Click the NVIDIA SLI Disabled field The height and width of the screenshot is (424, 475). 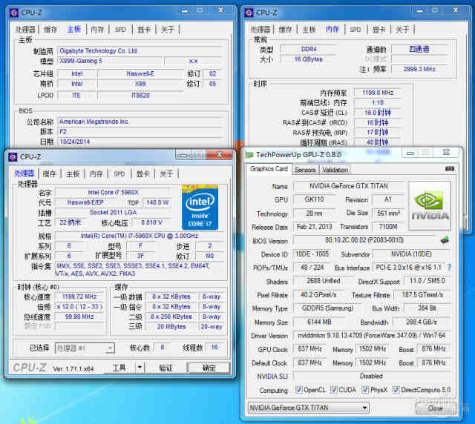click(x=372, y=376)
